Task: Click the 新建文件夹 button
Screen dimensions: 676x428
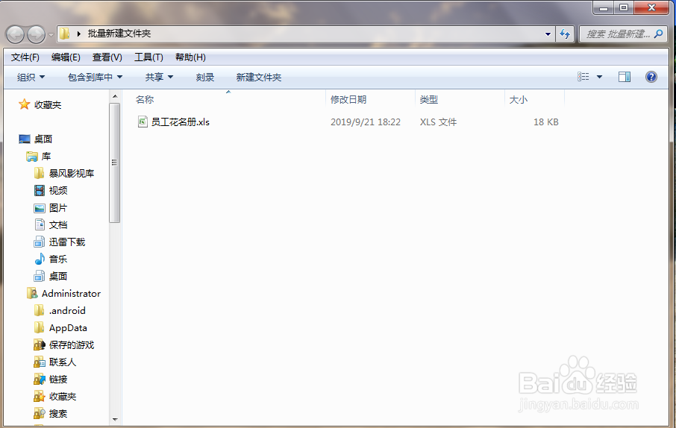Action: (259, 77)
